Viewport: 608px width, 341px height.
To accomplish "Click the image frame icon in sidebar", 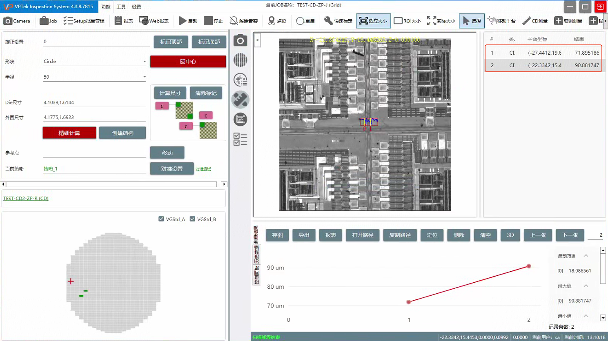I will coord(240,120).
